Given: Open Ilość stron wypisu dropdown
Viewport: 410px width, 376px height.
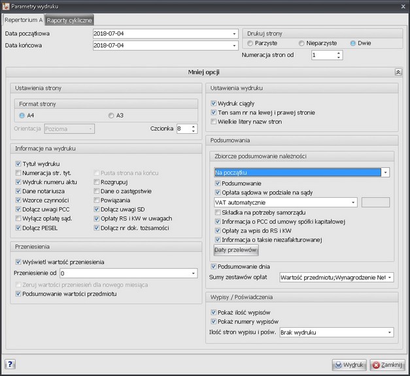Looking at the screenshot, I should (x=390, y=332).
